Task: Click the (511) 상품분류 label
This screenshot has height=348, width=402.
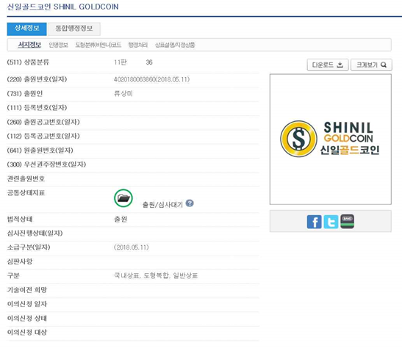Action: (x=28, y=62)
